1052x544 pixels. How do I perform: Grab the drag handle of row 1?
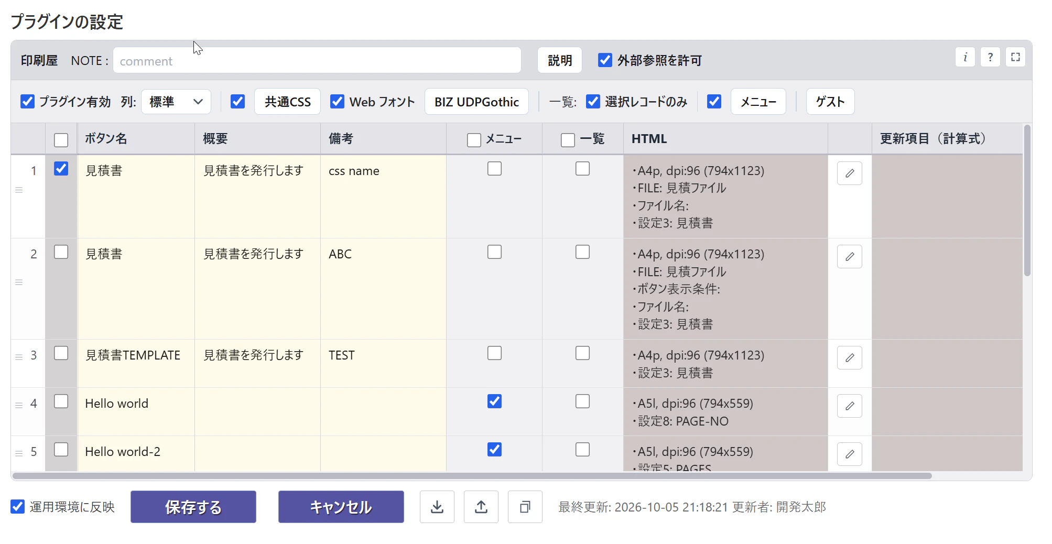pyautogui.click(x=19, y=190)
